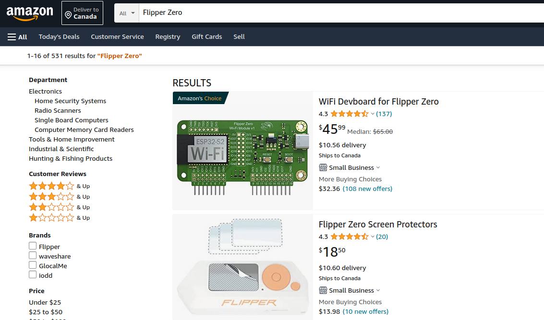Click the search box containing Flipper Zero
Image resolution: width=544 pixels, height=320 pixels.
click(x=336, y=13)
